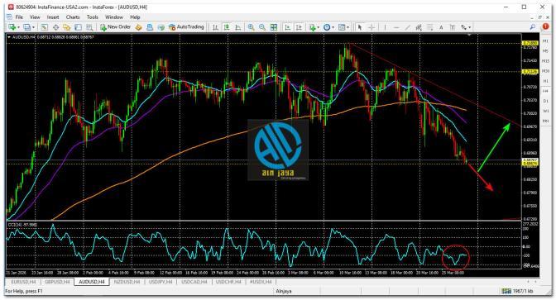Open the Help menu
The height and width of the screenshot is (300, 556).
(x=135, y=17)
